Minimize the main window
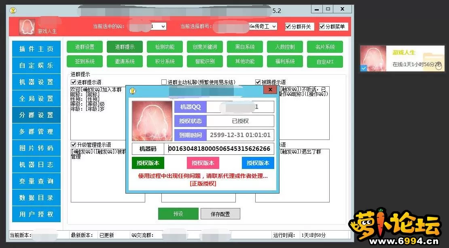Image resolution: width=449 pixels, height=248 pixels. [317, 9]
